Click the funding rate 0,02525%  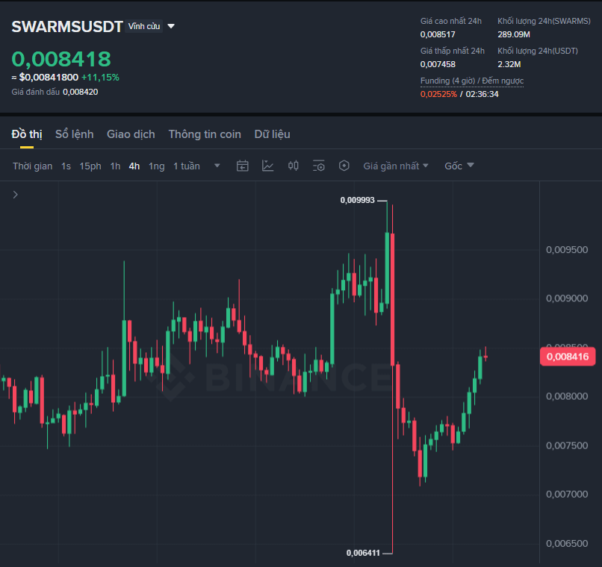[438, 94]
